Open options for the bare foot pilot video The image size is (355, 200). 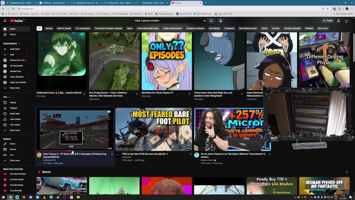[x=191, y=154]
